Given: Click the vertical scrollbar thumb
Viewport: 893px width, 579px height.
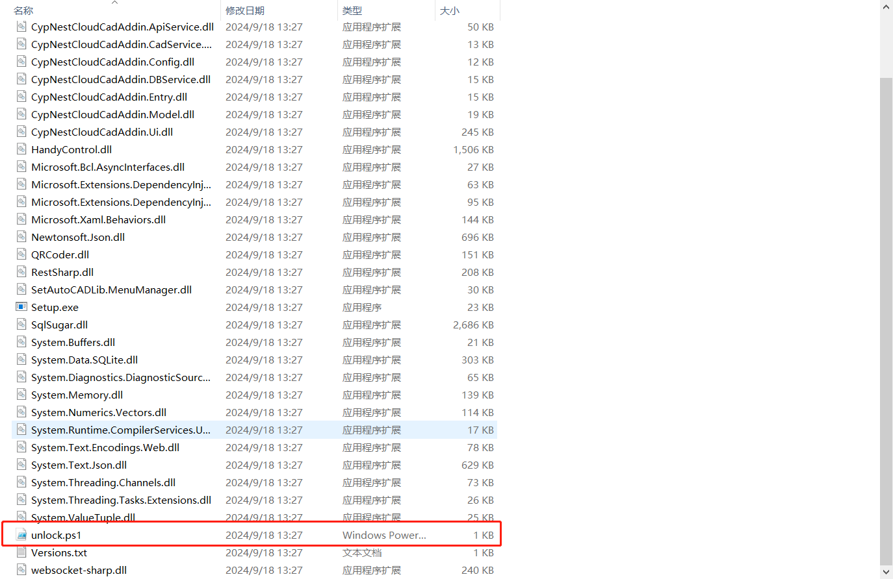Looking at the screenshot, I should click(x=887, y=321).
